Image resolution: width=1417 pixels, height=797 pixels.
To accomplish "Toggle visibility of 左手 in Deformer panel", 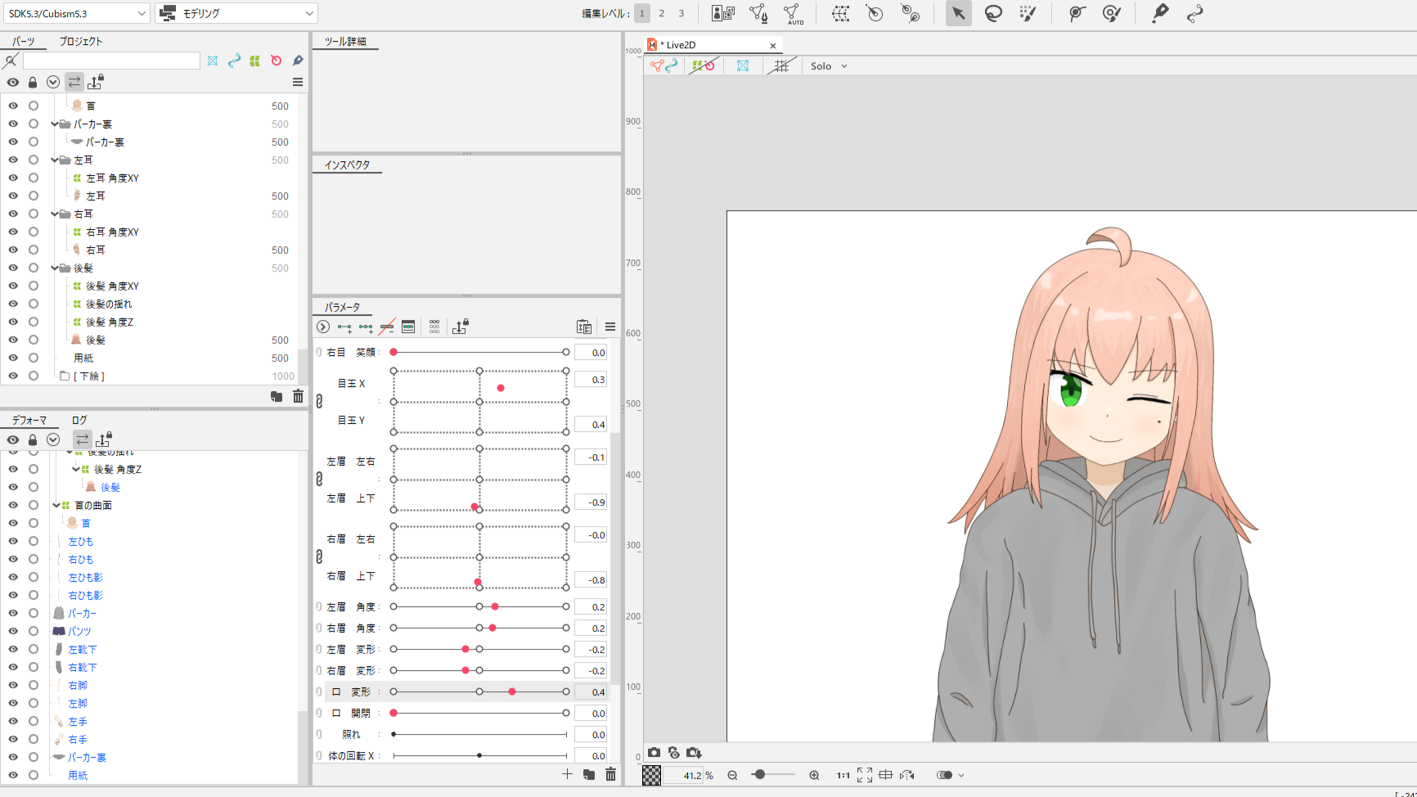I will click(x=13, y=722).
